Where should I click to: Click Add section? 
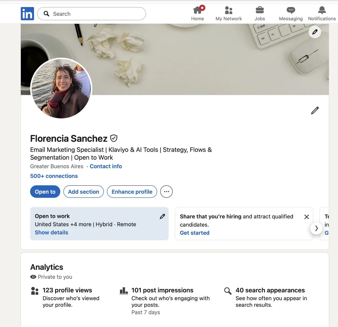point(84,192)
